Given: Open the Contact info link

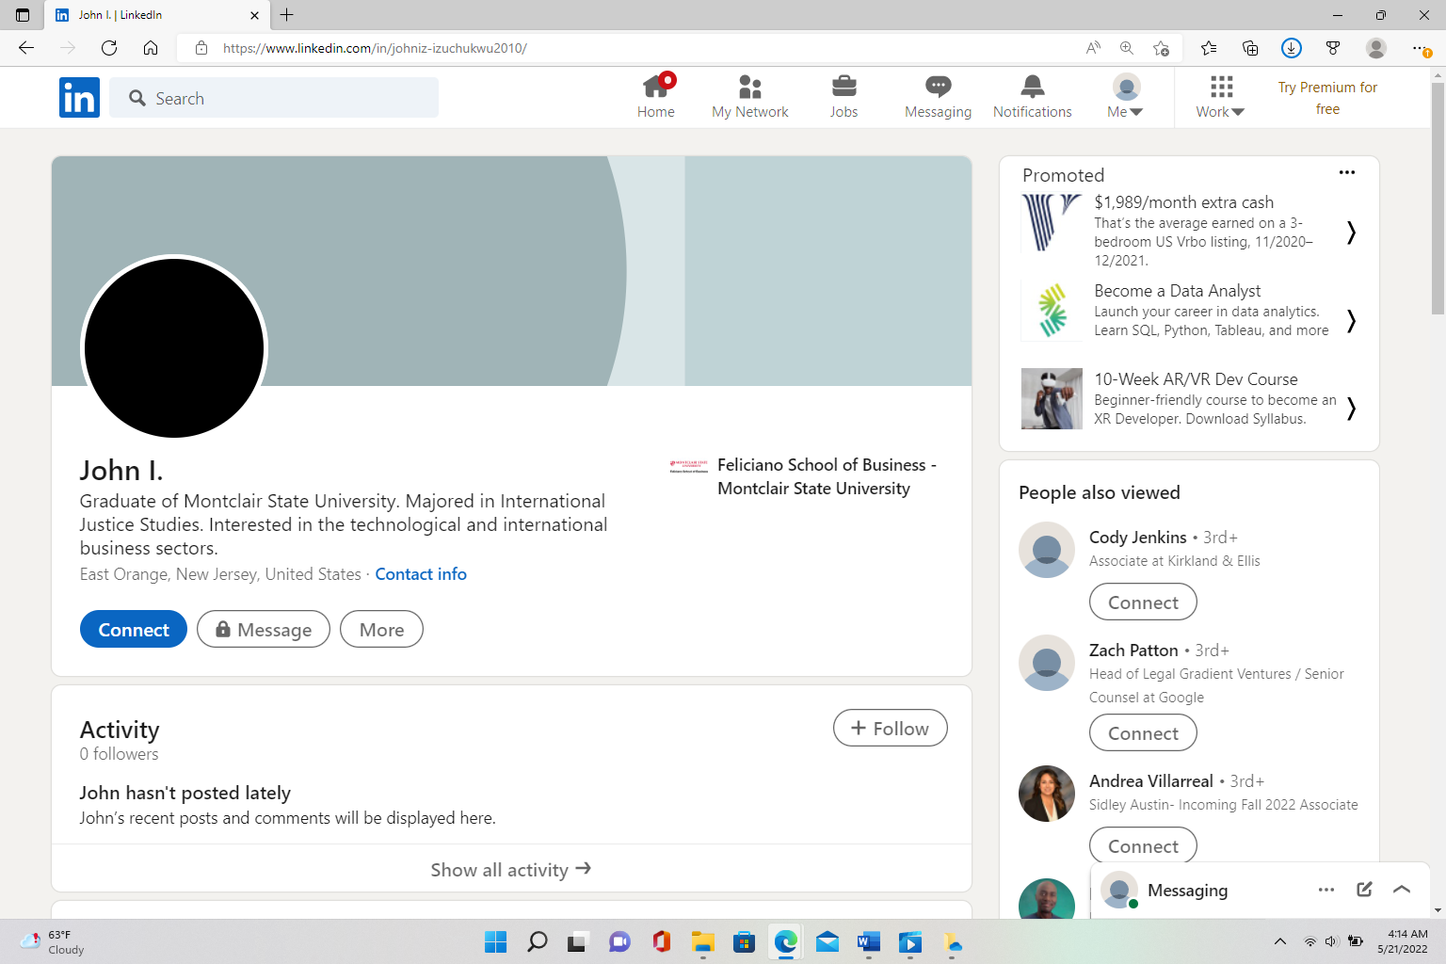Looking at the screenshot, I should (x=421, y=574).
